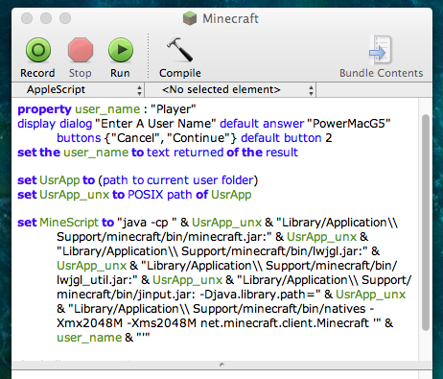The width and height of the screenshot is (443, 379).
Task: Click the Minecraft window title text
Action: pos(230,18)
